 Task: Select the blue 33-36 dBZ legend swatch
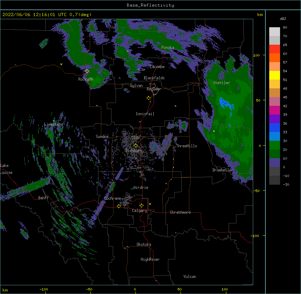[x=274, y=128]
